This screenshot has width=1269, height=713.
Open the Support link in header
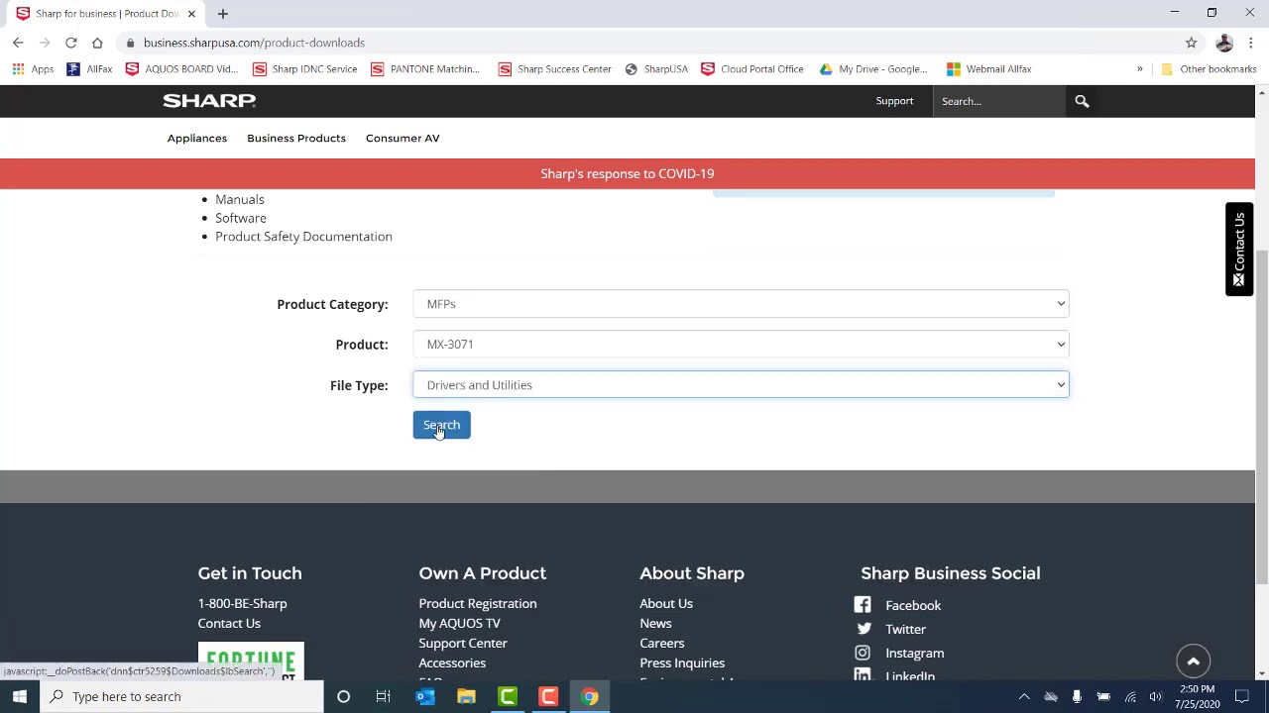pyautogui.click(x=894, y=101)
